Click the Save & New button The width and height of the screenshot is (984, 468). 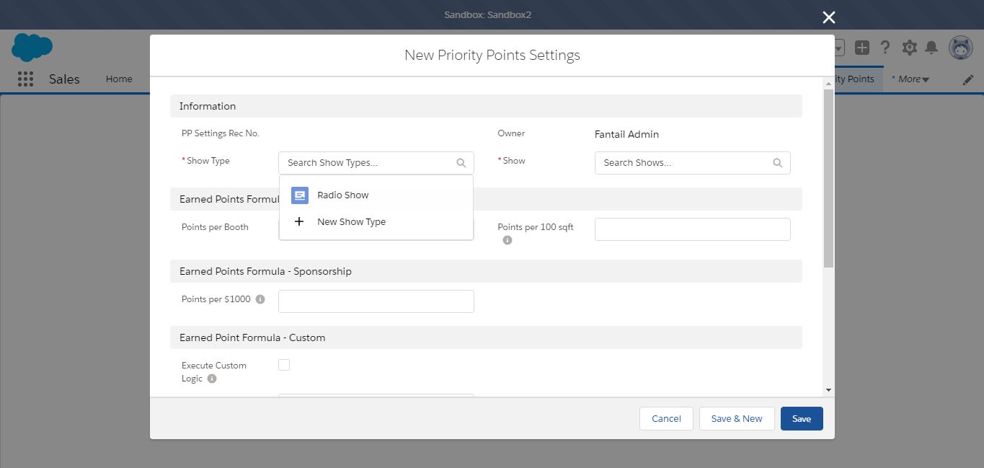[736, 419]
